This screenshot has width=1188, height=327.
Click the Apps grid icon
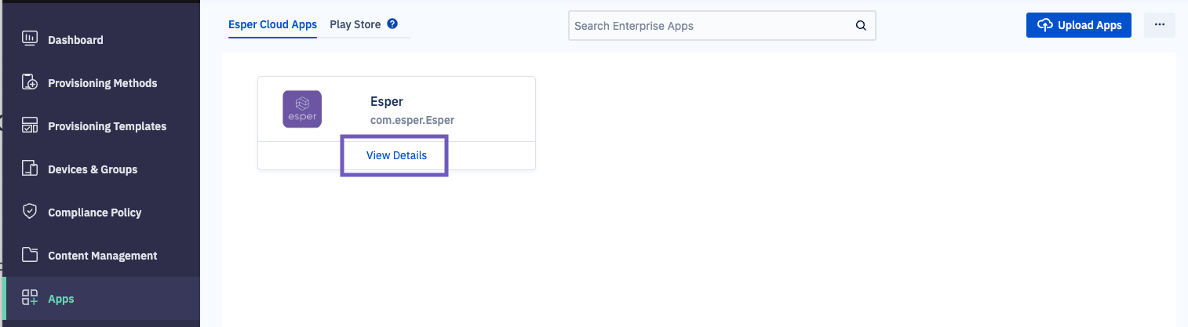point(30,298)
